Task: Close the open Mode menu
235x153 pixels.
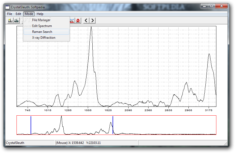Action: point(29,14)
